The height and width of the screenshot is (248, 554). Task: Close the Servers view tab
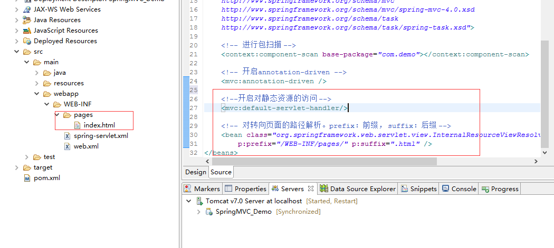[311, 189]
